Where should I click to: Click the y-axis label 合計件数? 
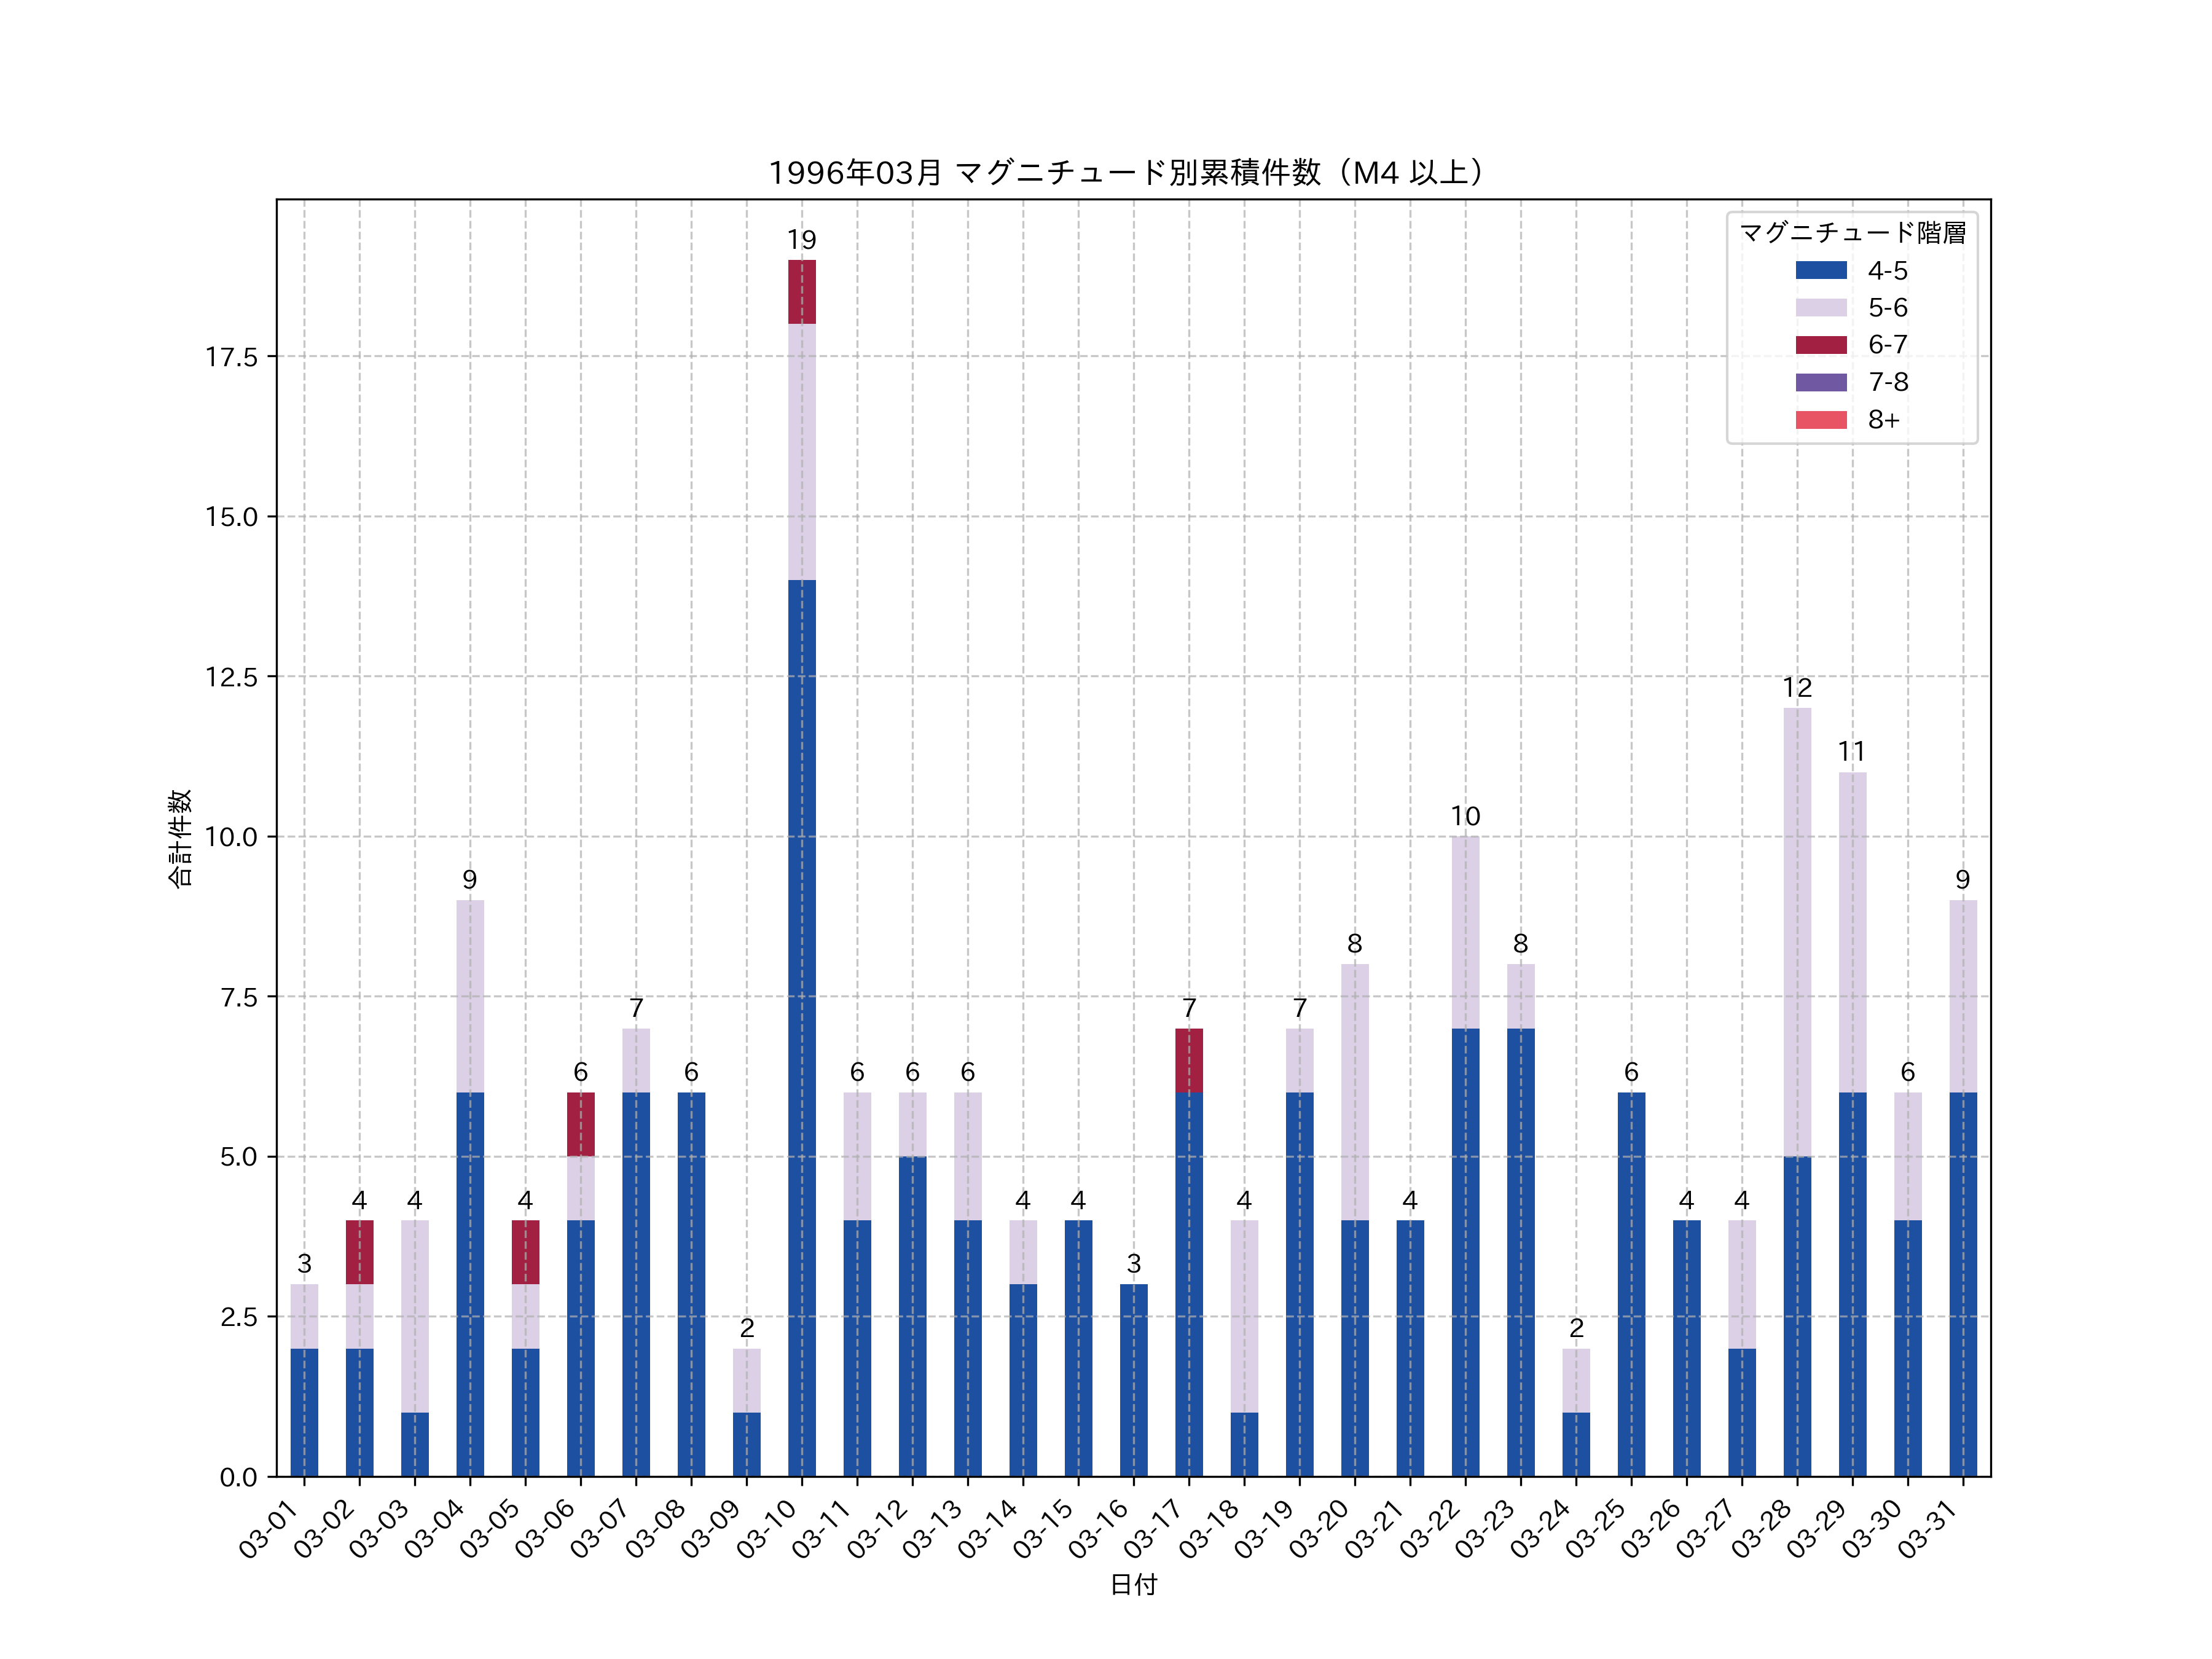click(180, 838)
